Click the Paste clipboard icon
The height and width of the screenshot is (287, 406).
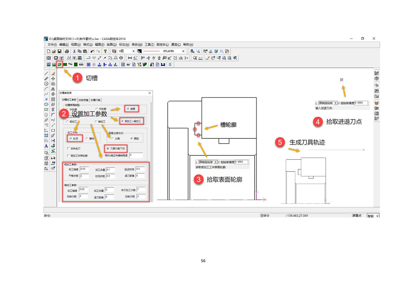pyautogui.click(x=85, y=51)
